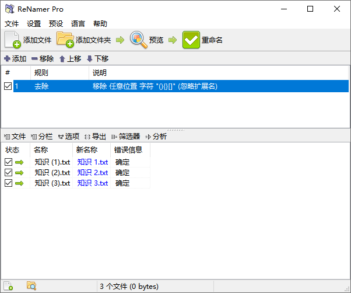Click the plus icon to add rule (添加)
The height and width of the screenshot is (293, 351).
(7, 59)
